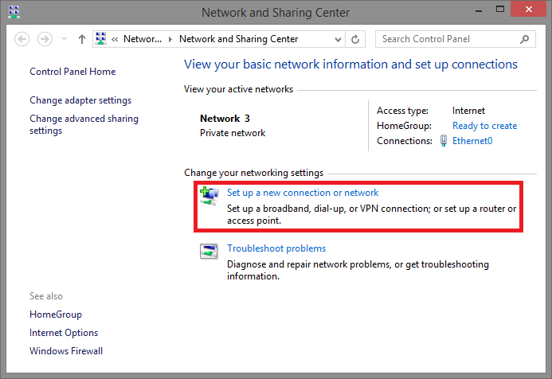
Task: Open the recent locations dropdown
Action: coord(64,39)
